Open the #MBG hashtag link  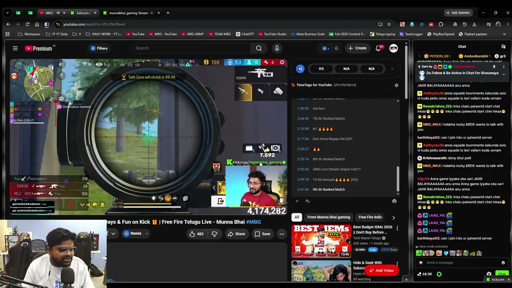[254, 222]
